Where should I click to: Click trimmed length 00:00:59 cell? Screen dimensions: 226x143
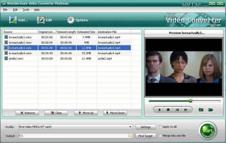[66, 43]
